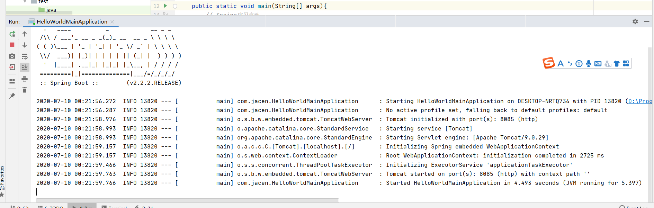Open Run panel settings gear
The height and width of the screenshot is (208, 654).
click(635, 21)
